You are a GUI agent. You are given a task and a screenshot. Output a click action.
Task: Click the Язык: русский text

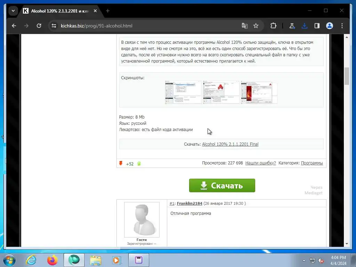132,123
